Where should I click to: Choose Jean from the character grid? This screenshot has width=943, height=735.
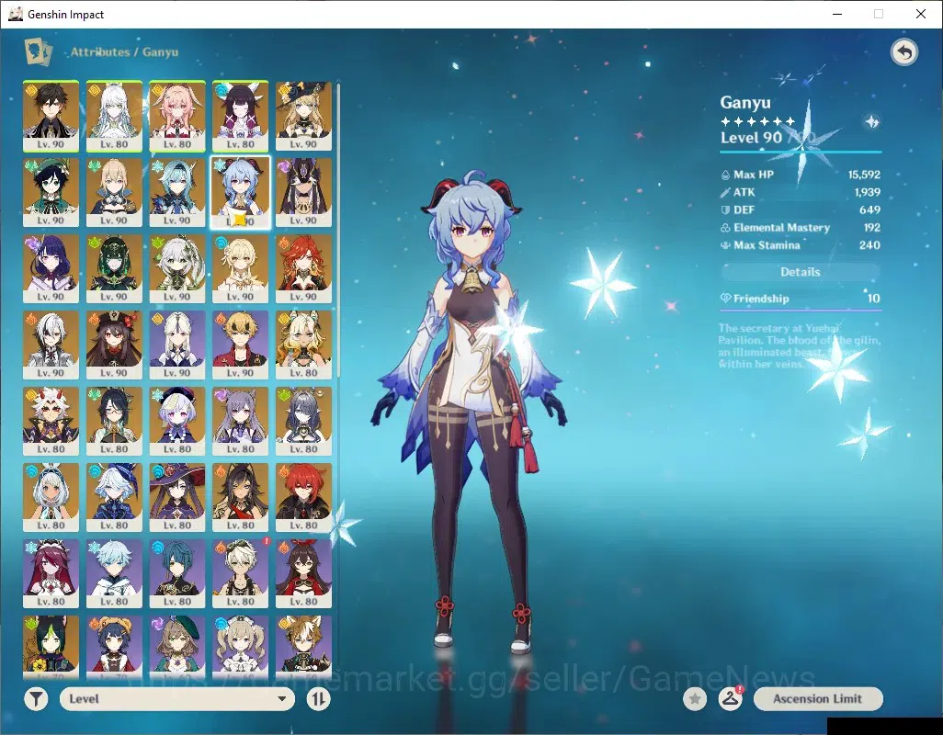point(114,192)
